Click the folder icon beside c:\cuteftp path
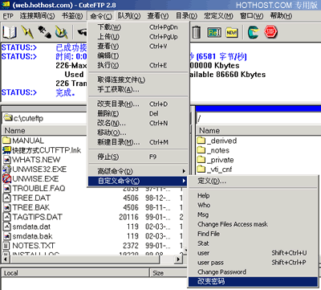Viewport: 321px width, 290px height. [8, 118]
